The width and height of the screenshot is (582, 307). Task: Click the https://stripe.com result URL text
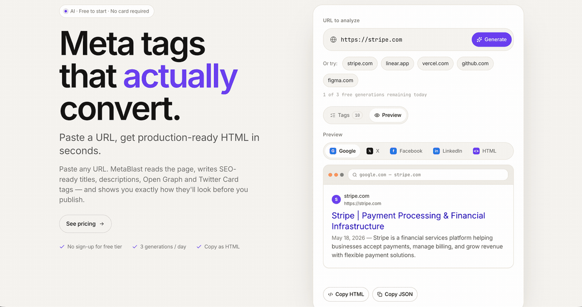pyautogui.click(x=362, y=204)
